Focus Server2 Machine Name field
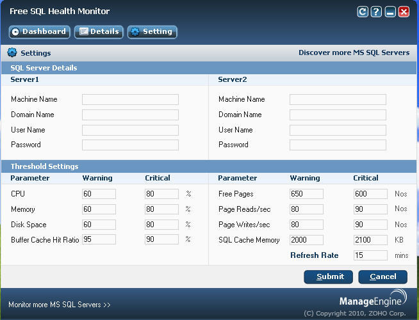 pos(338,99)
